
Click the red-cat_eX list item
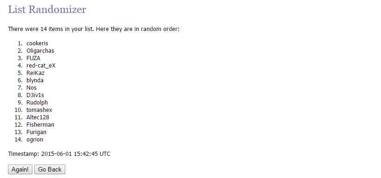(41, 66)
